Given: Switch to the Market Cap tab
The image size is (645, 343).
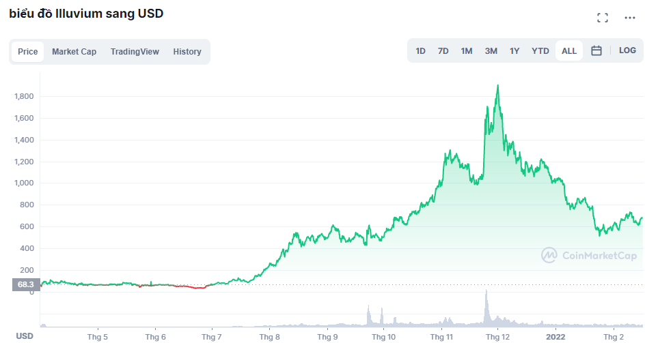Looking at the screenshot, I should [x=74, y=52].
